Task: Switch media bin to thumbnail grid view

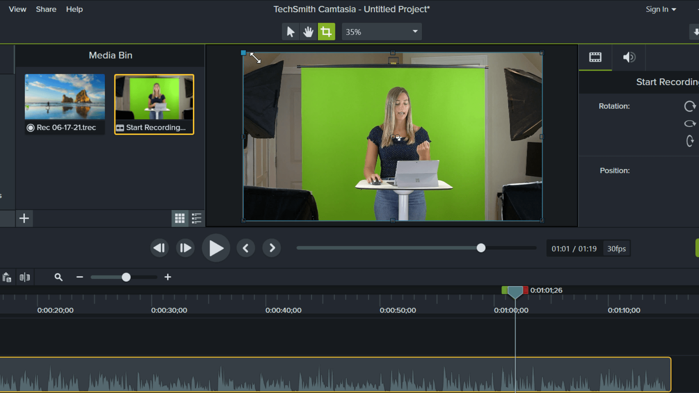Action: [x=179, y=218]
